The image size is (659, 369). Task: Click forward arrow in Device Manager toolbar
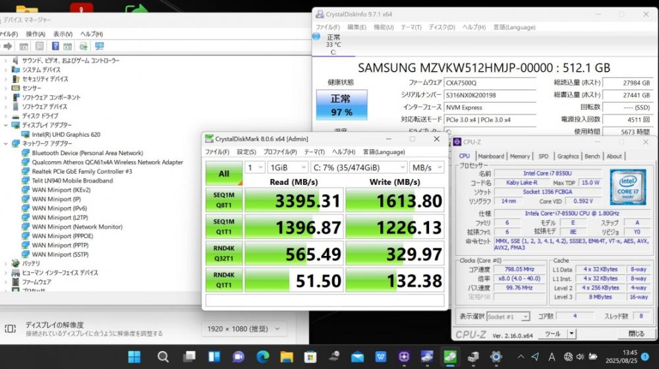point(8,46)
